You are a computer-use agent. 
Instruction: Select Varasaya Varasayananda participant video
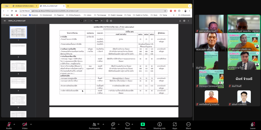(211, 79)
